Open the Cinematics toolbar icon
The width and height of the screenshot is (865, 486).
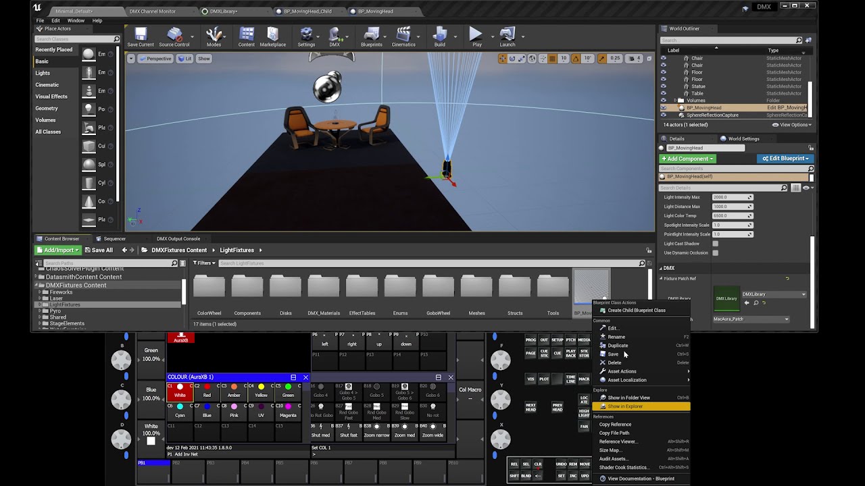tap(403, 37)
